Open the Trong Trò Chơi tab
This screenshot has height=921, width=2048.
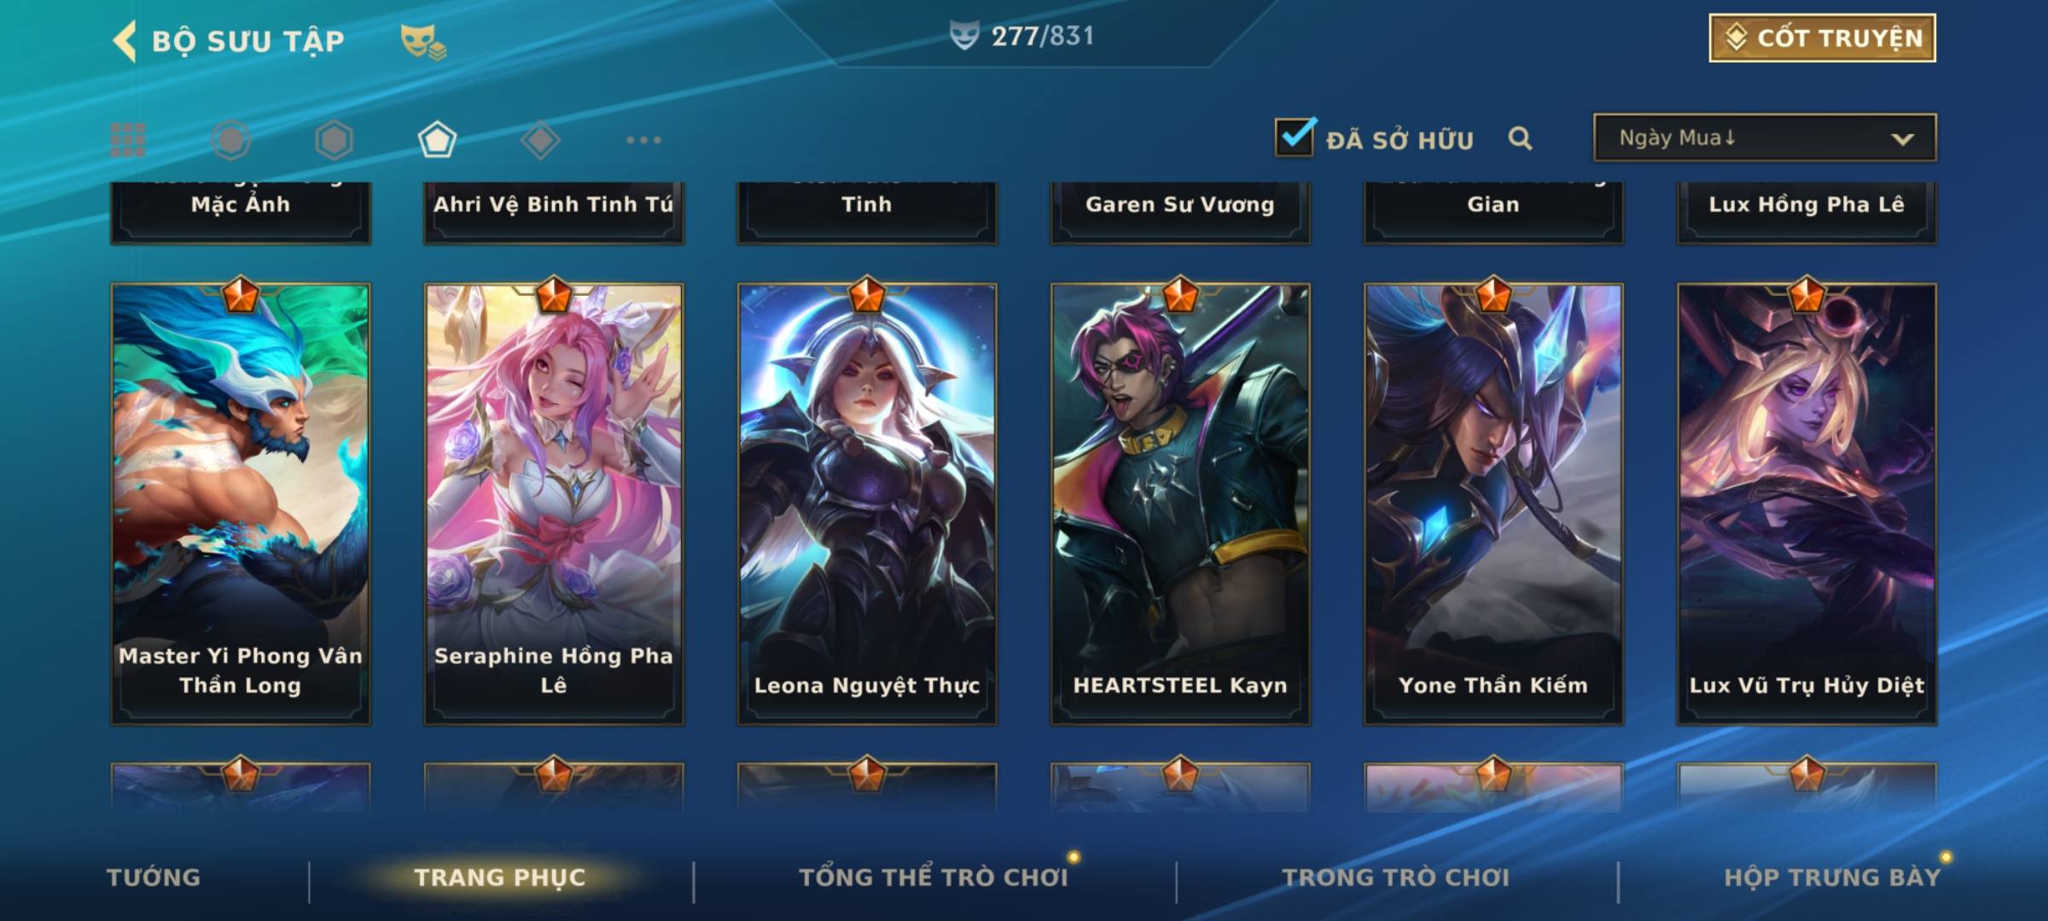(1395, 878)
